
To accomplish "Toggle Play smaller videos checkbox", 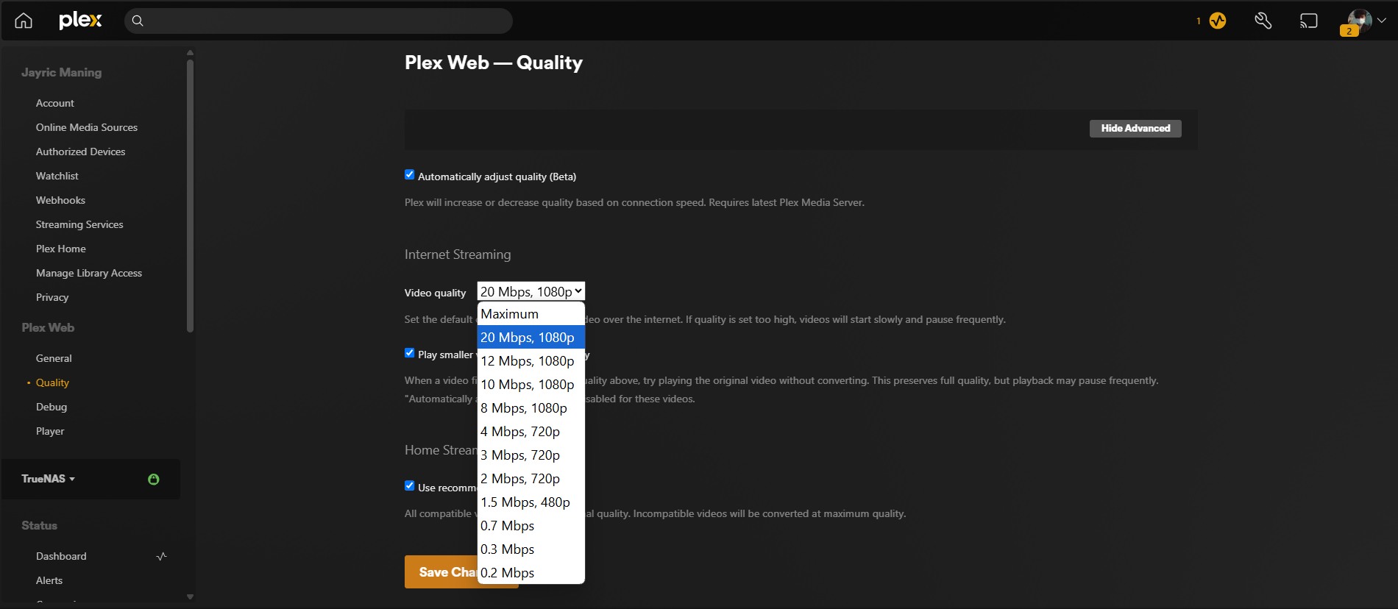I will [410, 353].
